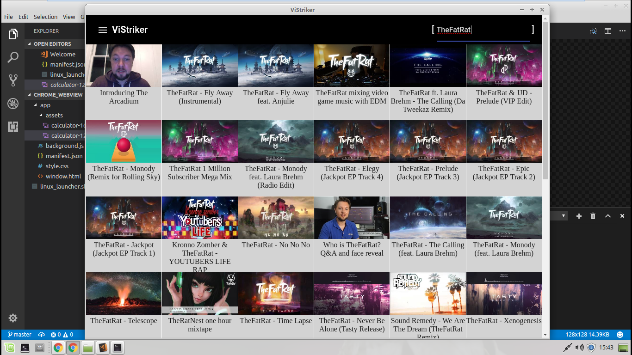
Task: Open VS Code Search activity icon
Action: coord(13,57)
